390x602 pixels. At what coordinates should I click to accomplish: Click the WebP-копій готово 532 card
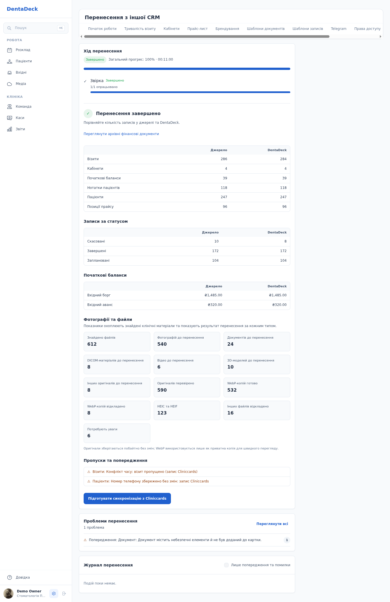tap(257, 387)
